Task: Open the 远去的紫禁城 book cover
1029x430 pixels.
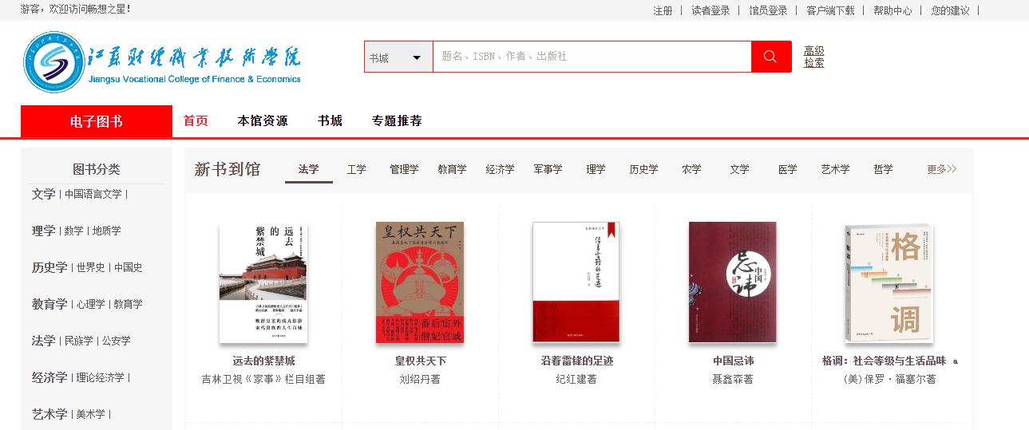Action: pyautogui.click(x=263, y=282)
